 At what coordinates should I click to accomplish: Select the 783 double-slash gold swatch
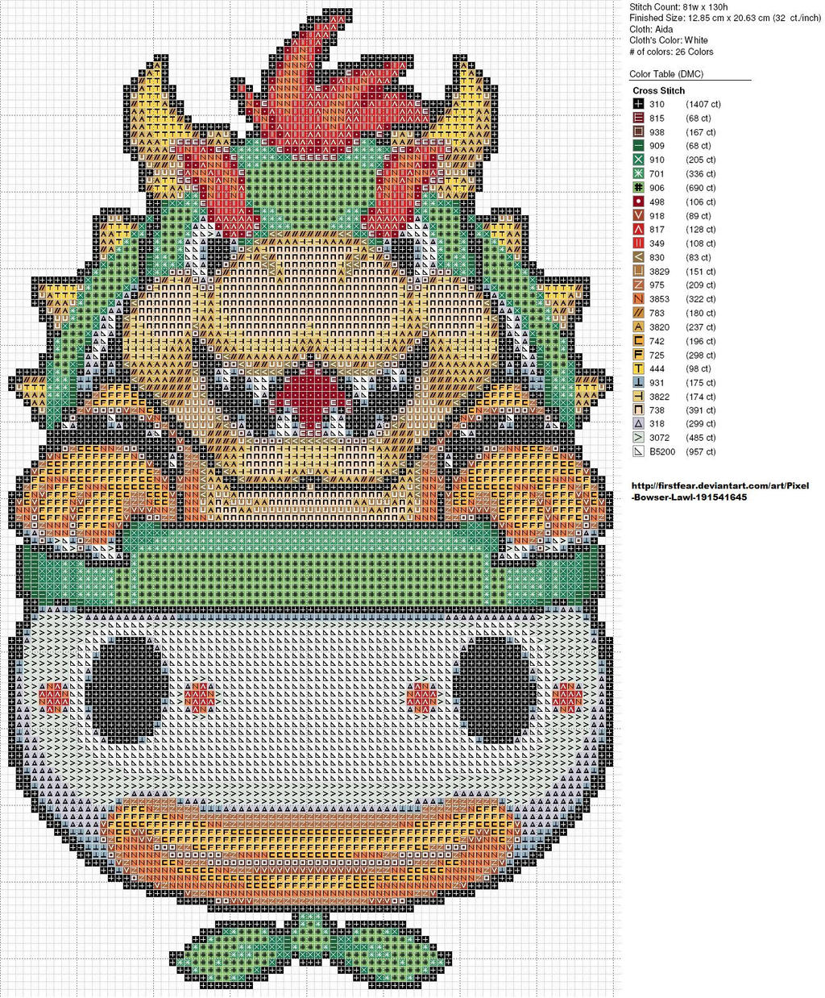pyautogui.click(x=638, y=313)
